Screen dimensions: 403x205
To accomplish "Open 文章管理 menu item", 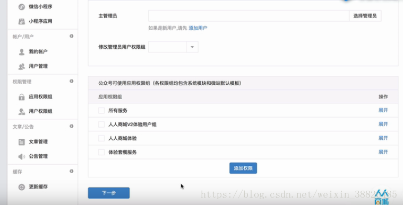I will pyautogui.click(x=38, y=141).
